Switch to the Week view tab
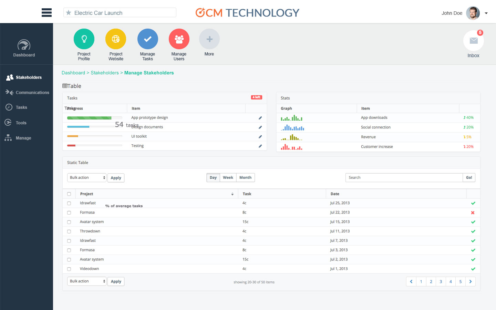This screenshot has height=310, width=496. 228,178
